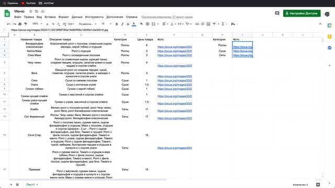Open Calendar in the side panel
This screenshot has width=335, height=188.
coord(329,26)
